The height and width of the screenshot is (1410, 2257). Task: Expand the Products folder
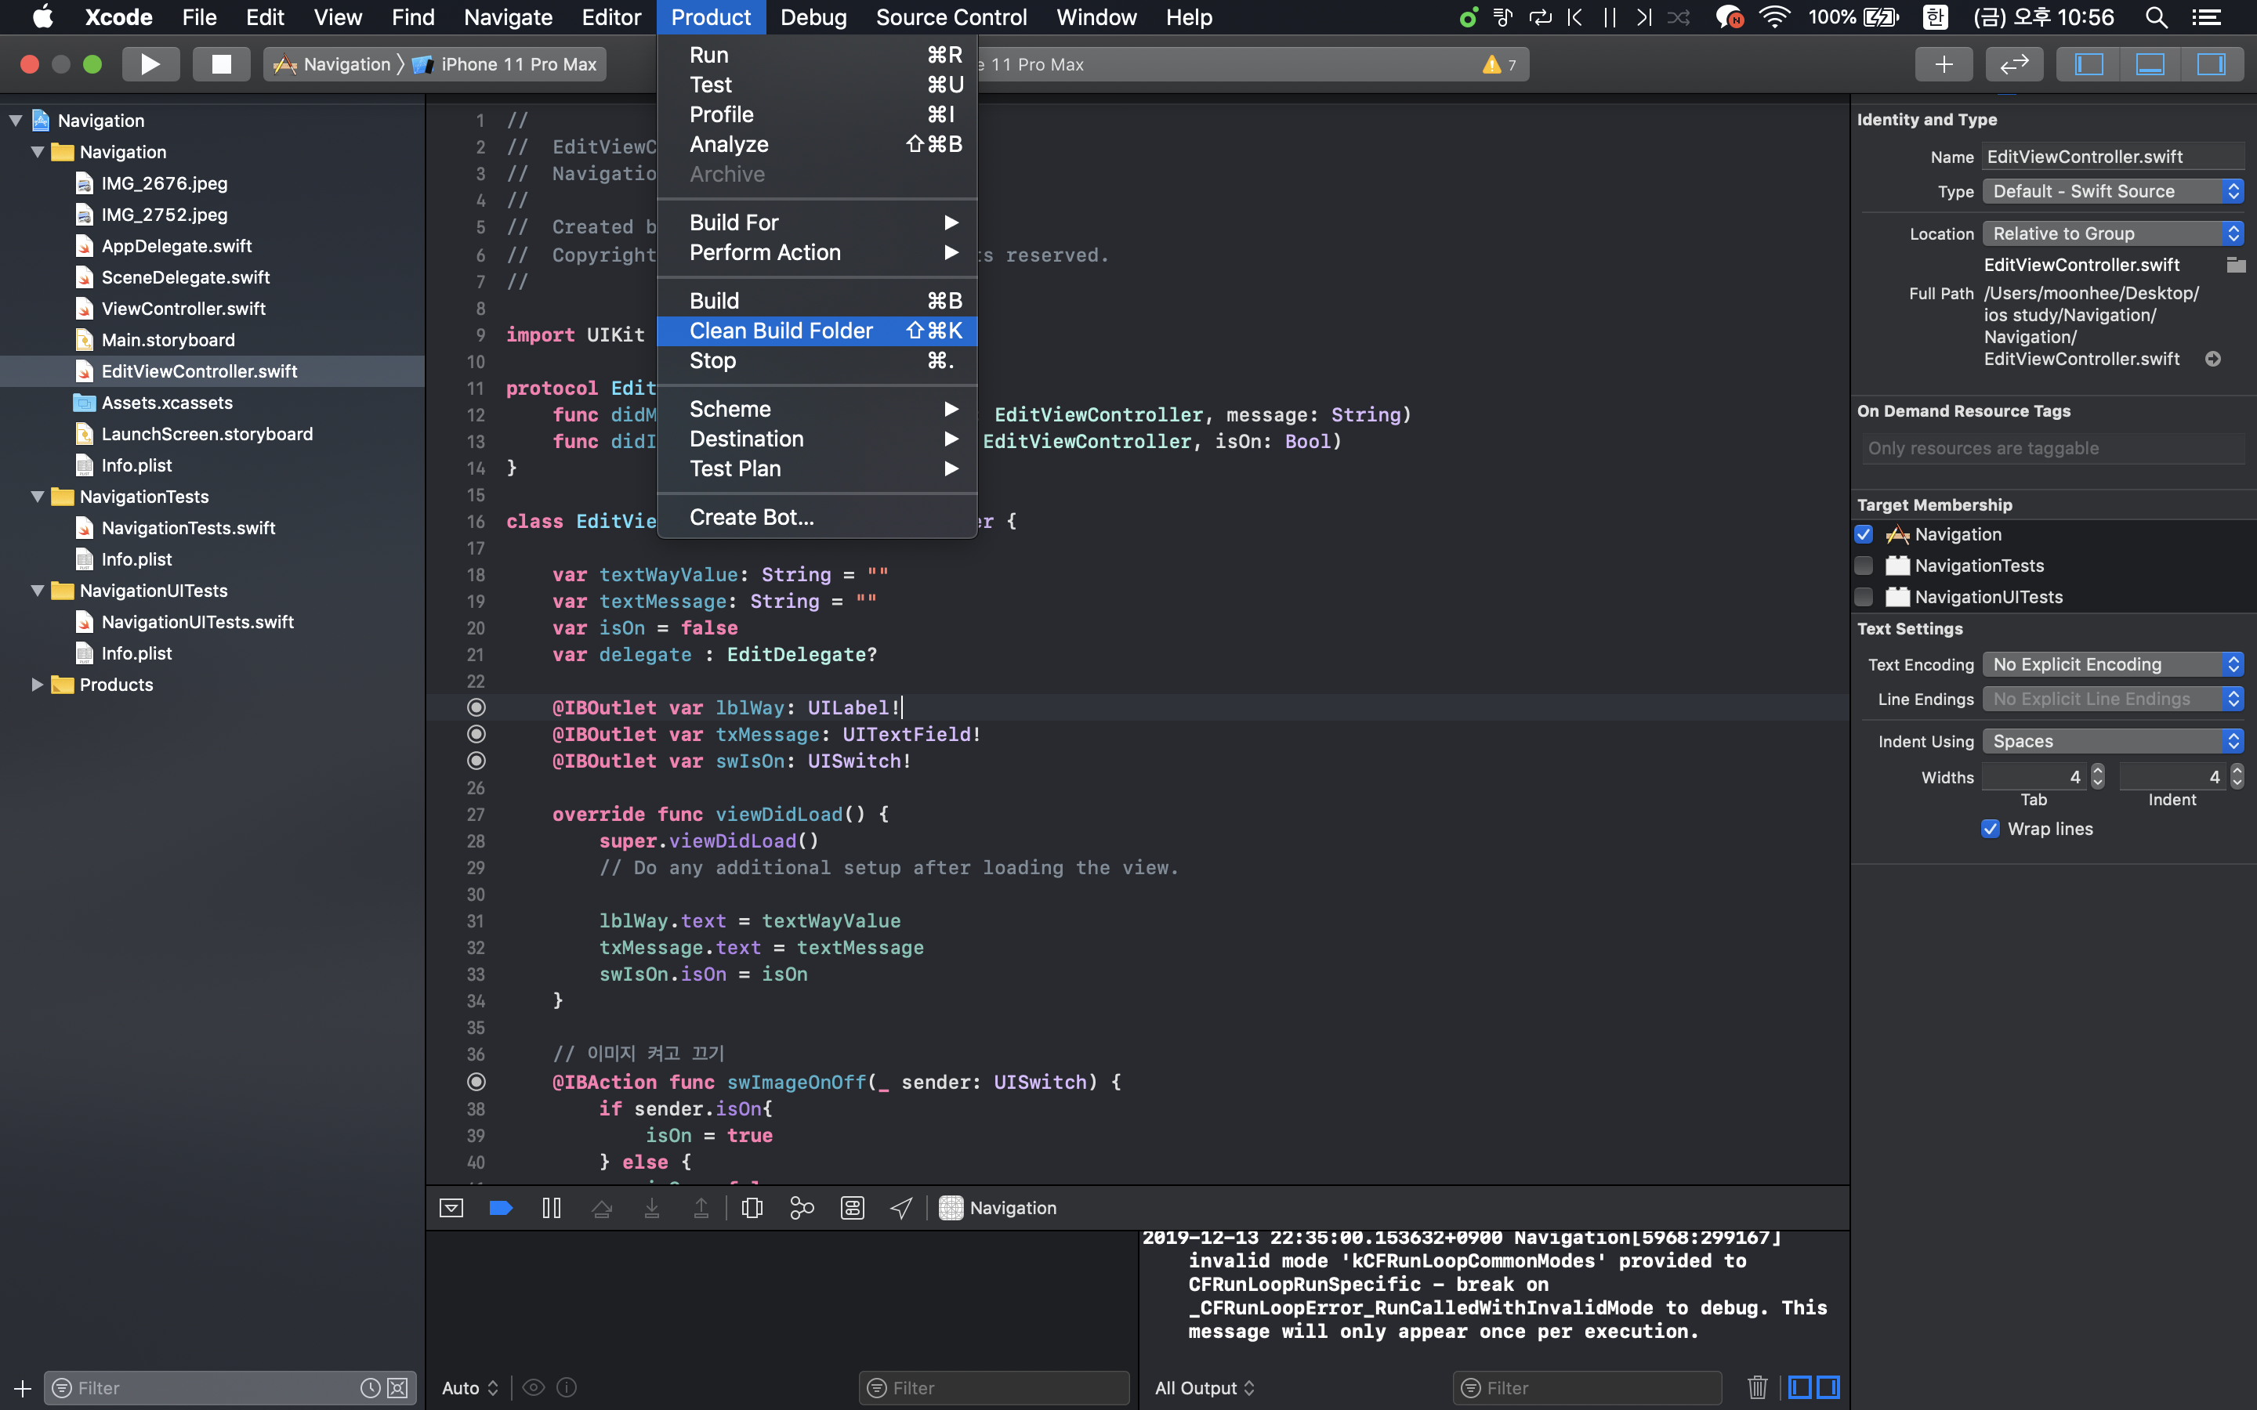pyautogui.click(x=38, y=685)
